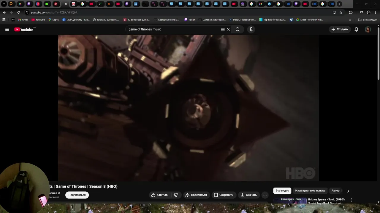This screenshot has width=380, height=213.
Task: Go back with browser back arrow
Action: tap(4, 12)
